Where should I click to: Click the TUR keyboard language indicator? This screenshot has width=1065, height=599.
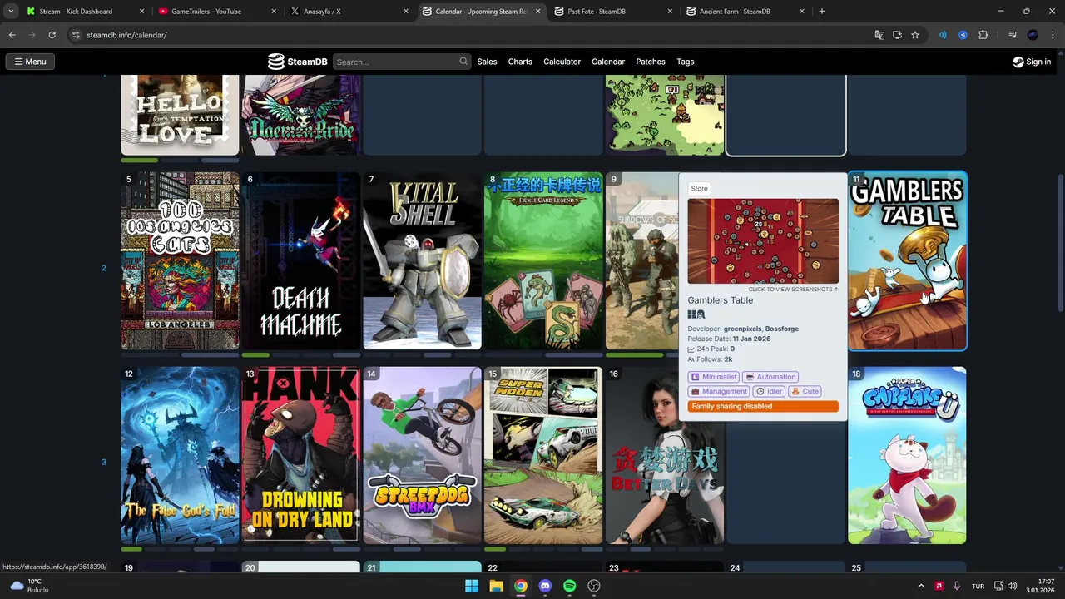pyautogui.click(x=978, y=586)
